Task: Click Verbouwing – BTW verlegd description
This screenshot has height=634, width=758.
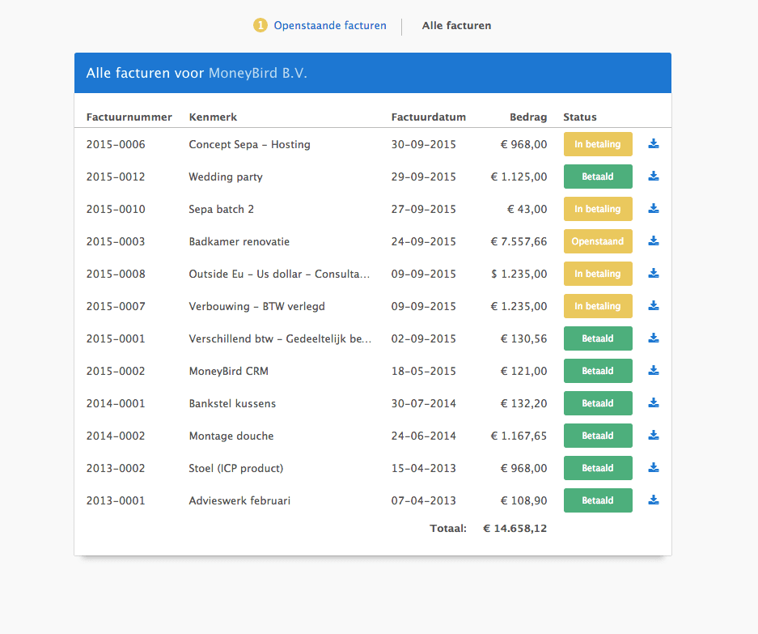Action: pyautogui.click(x=256, y=307)
